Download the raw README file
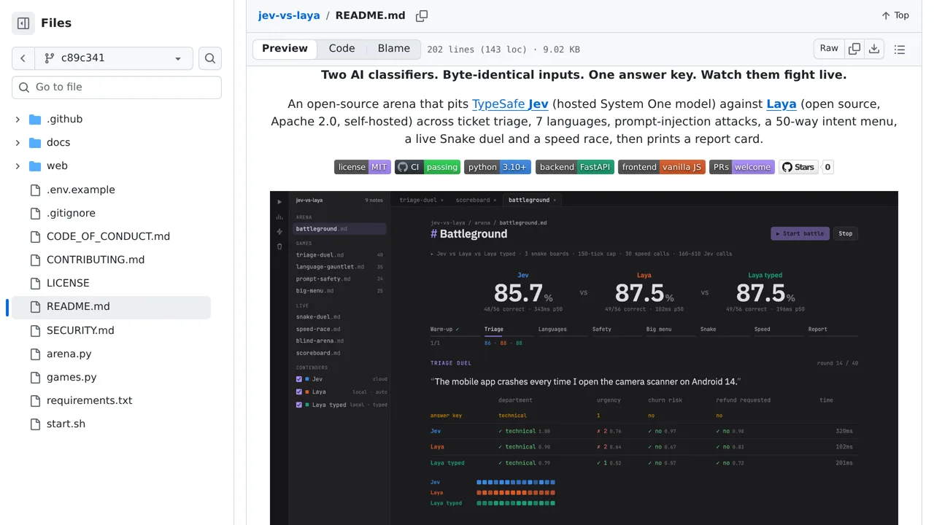The image size is (934, 525). coord(874,49)
